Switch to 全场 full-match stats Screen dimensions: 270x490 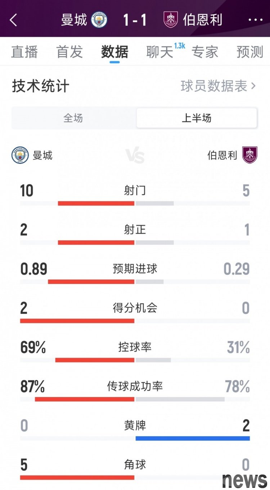[x=73, y=118]
